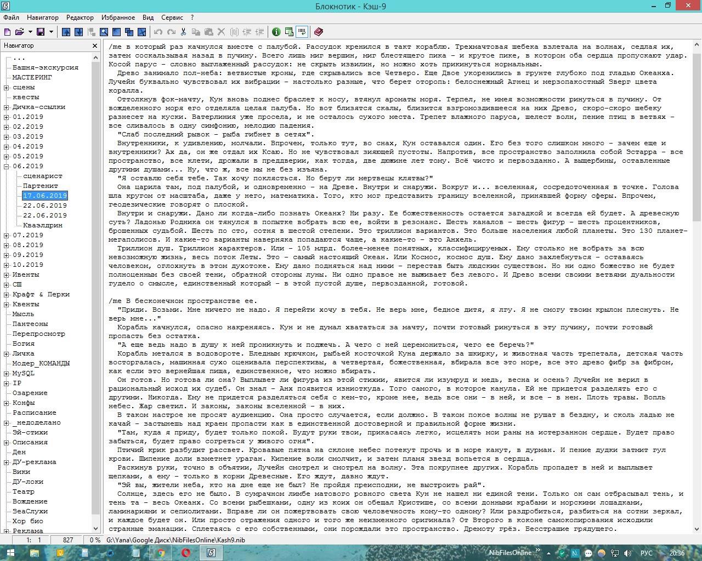Click the New document toolbar icon
The height and width of the screenshot is (561, 702).
(x=8, y=32)
